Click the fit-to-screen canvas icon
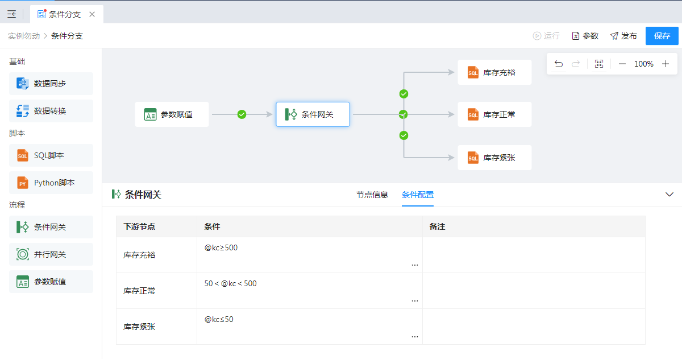The image size is (682, 359). [598, 64]
